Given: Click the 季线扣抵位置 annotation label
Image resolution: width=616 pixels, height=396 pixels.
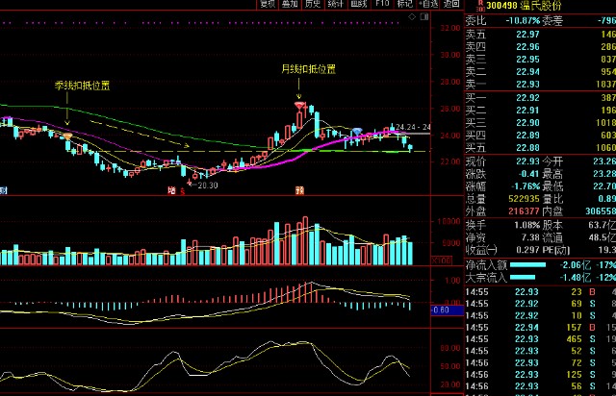Looking at the screenshot, I should [82, 86].
